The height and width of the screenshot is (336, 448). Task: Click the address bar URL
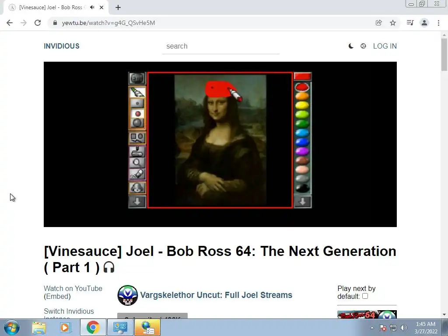click(108, 23)
